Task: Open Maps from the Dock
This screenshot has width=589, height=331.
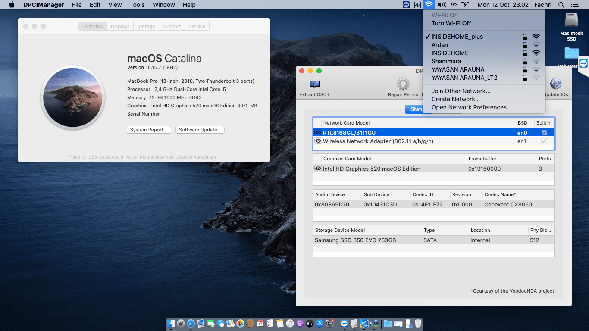Action: [x=231, y=323]
